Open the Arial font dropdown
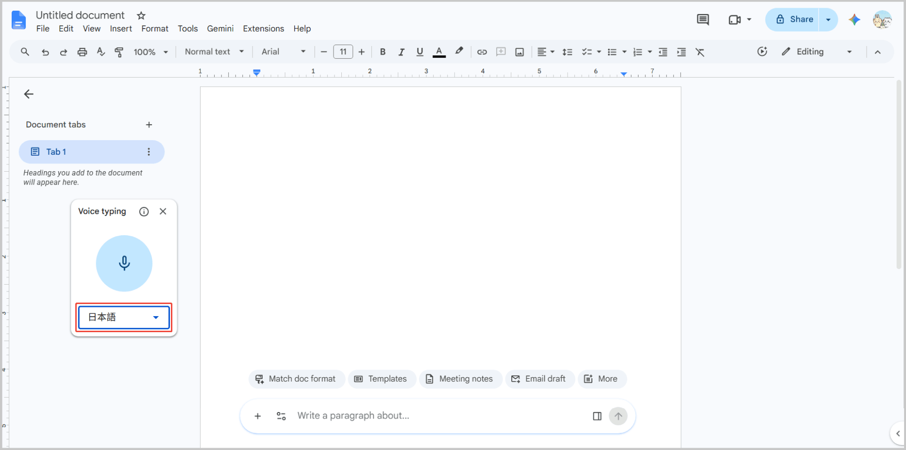906x450 pixels. 284,51
